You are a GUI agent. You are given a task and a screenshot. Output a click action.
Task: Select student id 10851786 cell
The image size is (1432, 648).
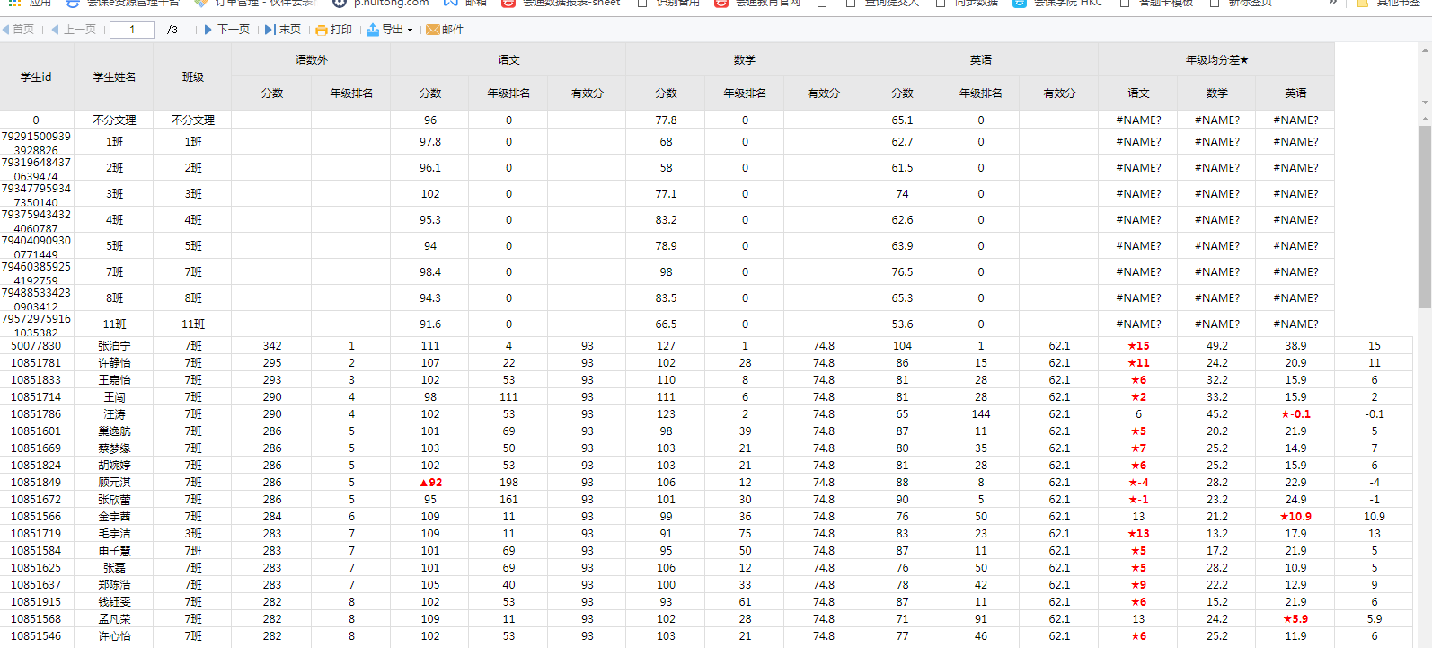(x=36, y=414)
